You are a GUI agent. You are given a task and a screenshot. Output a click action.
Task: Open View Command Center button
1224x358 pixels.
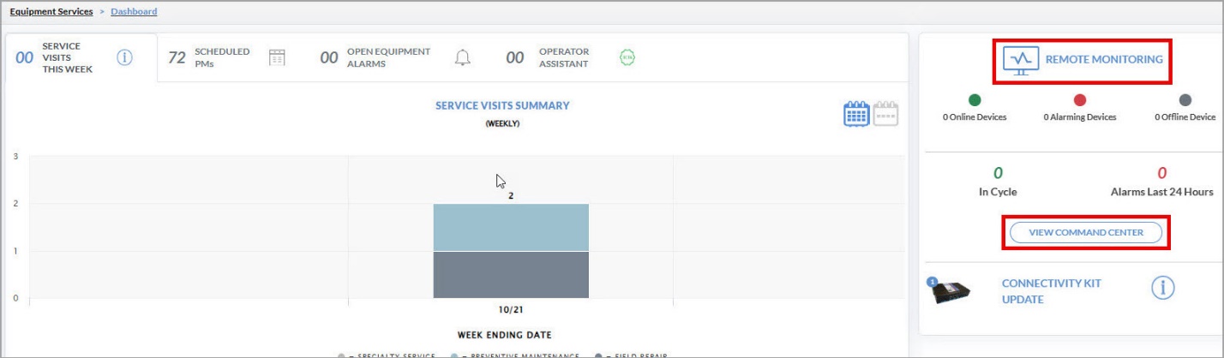point(1086,232)
